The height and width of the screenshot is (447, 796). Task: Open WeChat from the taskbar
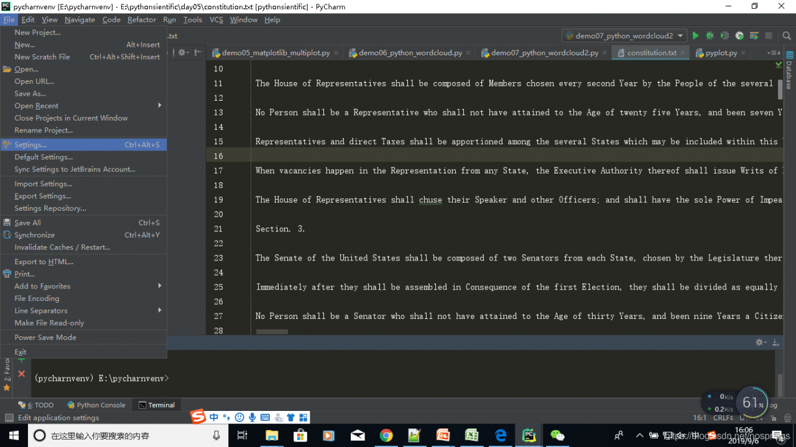(x=558, y=435)
